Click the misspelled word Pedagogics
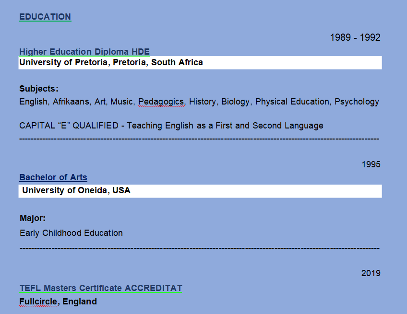 click(x=162, y=102)
